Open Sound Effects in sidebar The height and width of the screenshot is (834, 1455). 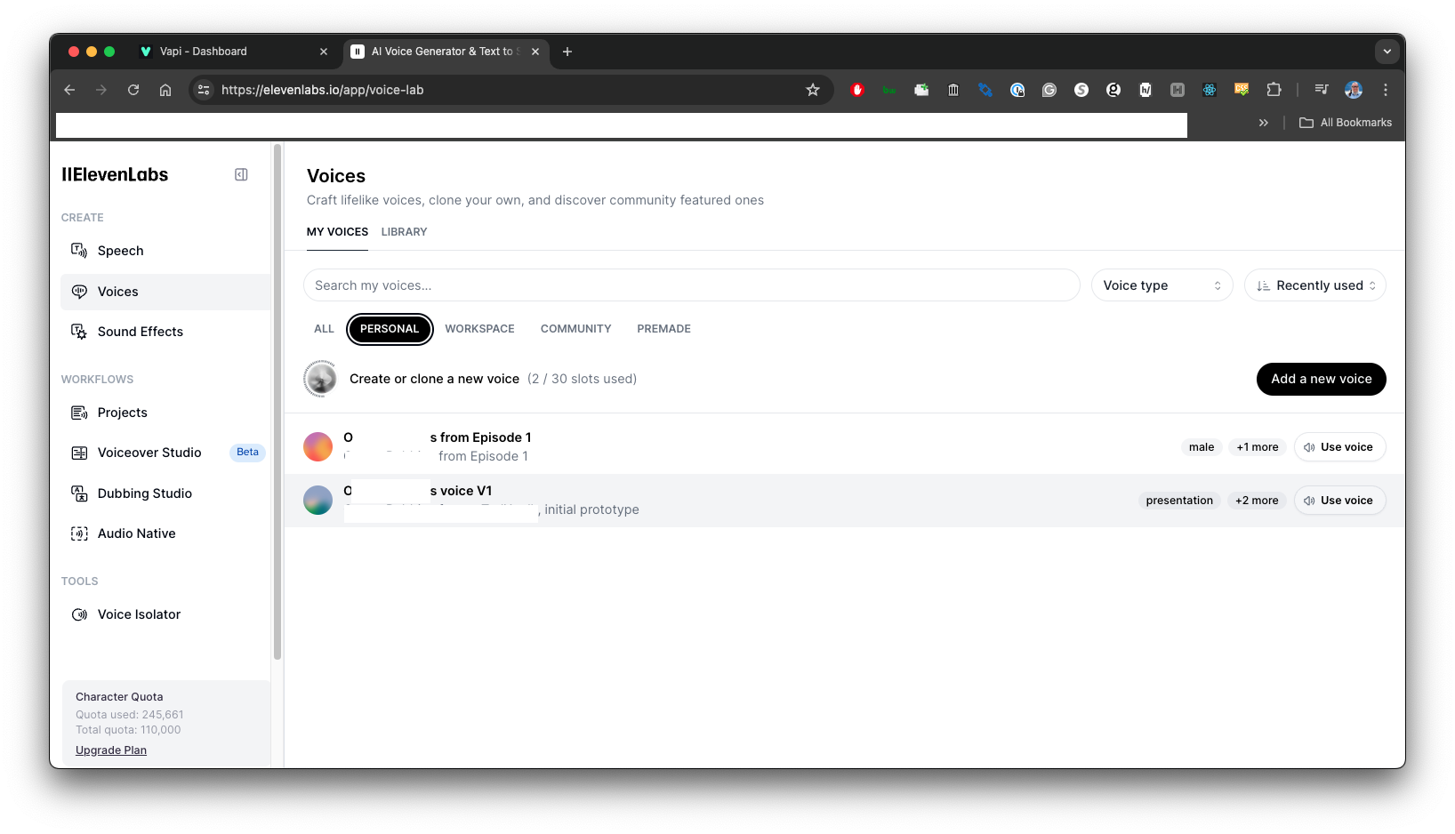[x=165, y=332]
